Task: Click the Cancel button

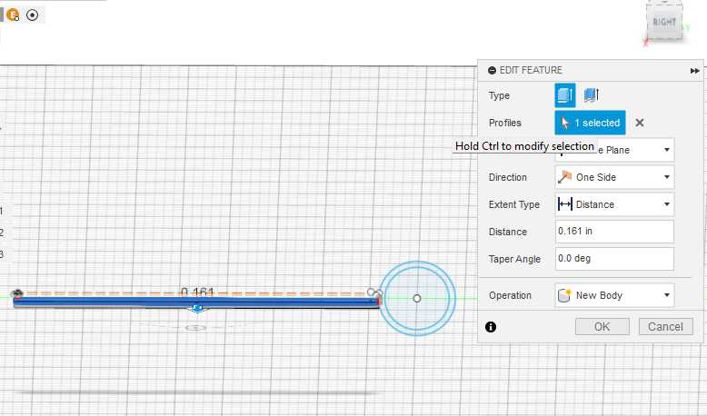Action: tap(665, 326)
